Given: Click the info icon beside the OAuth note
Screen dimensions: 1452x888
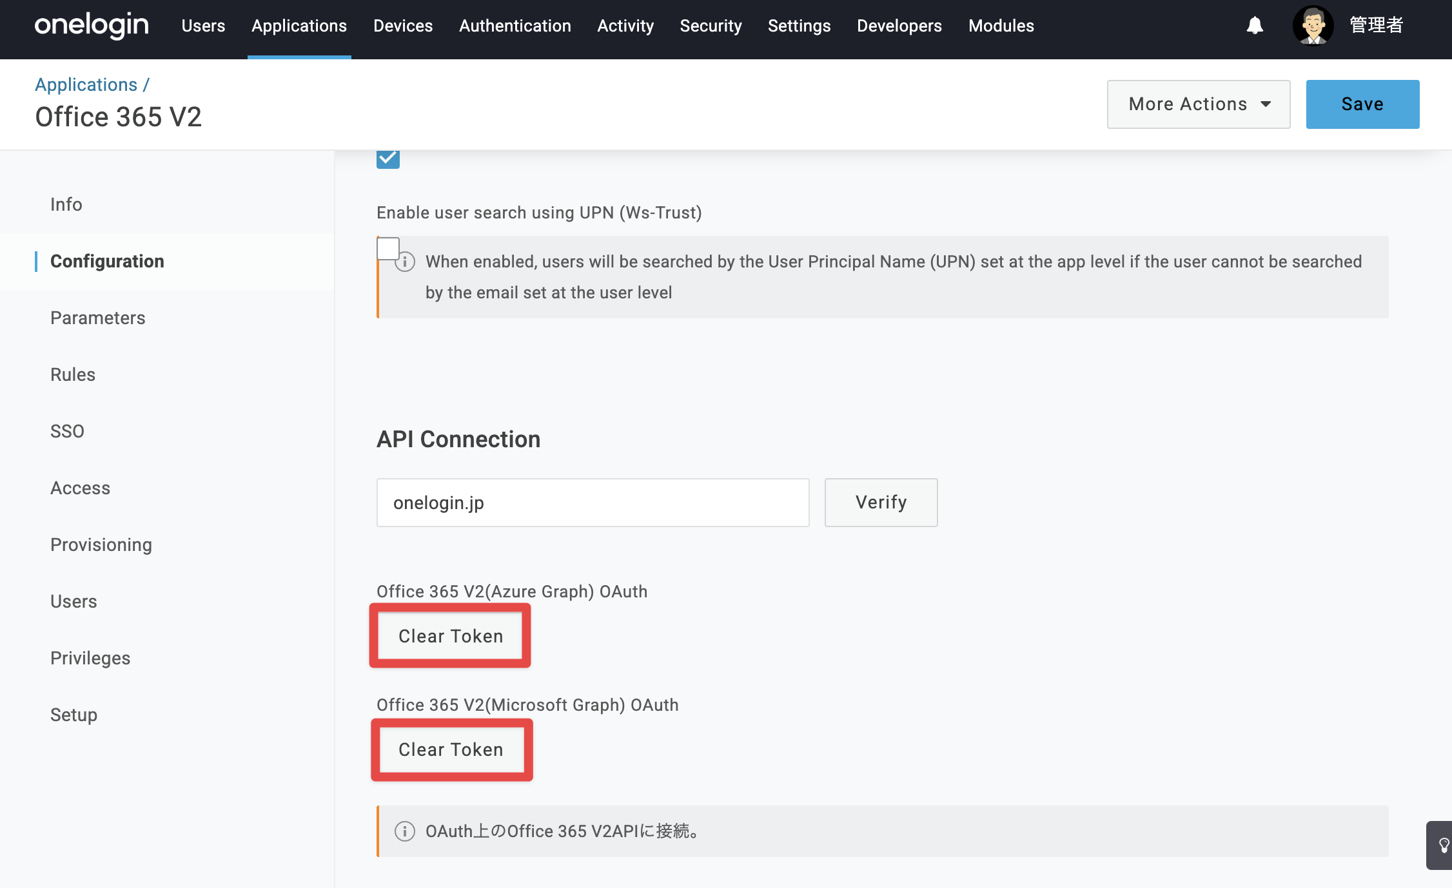Looking at the screenshot, I should click(405, 831).
